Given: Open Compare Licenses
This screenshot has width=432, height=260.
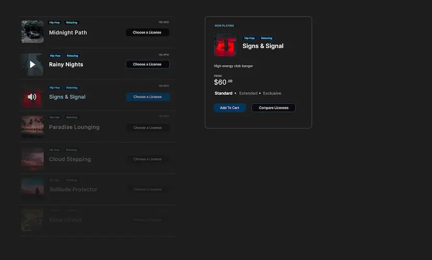Looking at the screenshot, I should pos(274,108).
